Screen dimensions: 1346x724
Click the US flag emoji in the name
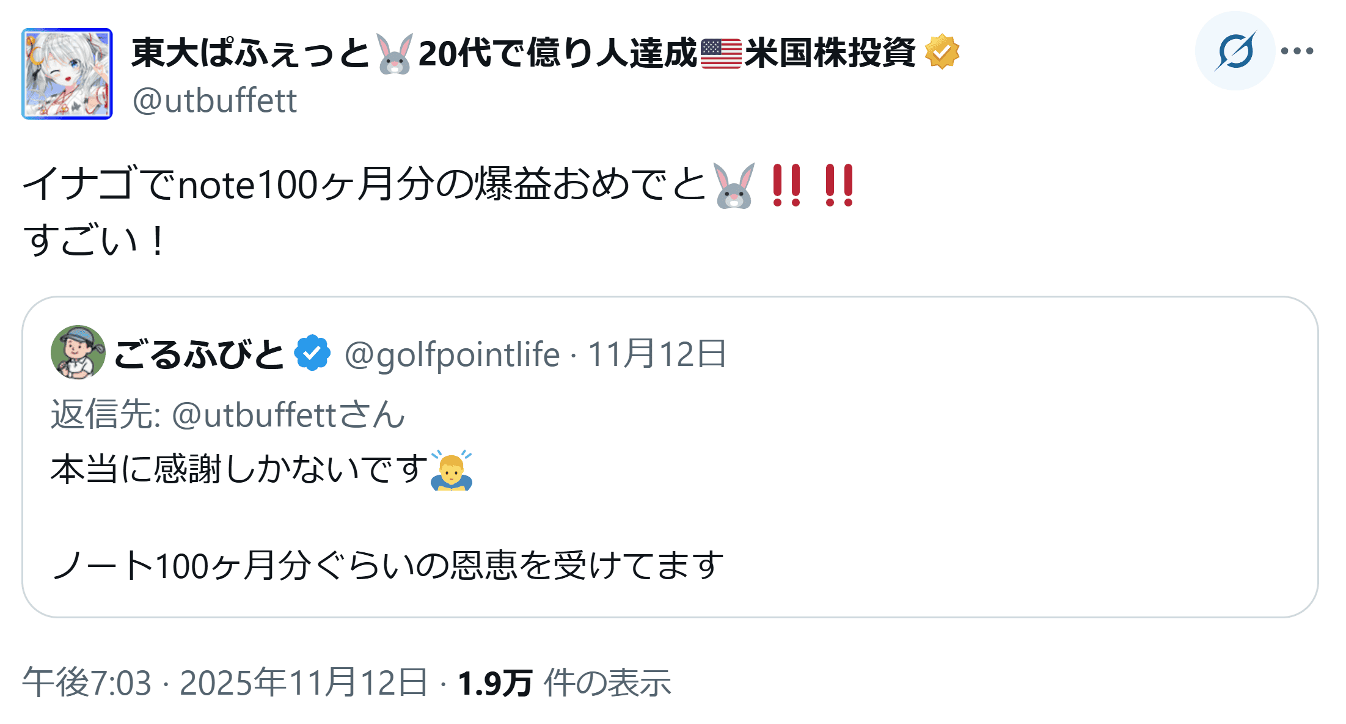tap(721, 54)
